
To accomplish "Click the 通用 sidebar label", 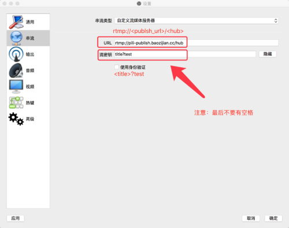I will [30, 22].
